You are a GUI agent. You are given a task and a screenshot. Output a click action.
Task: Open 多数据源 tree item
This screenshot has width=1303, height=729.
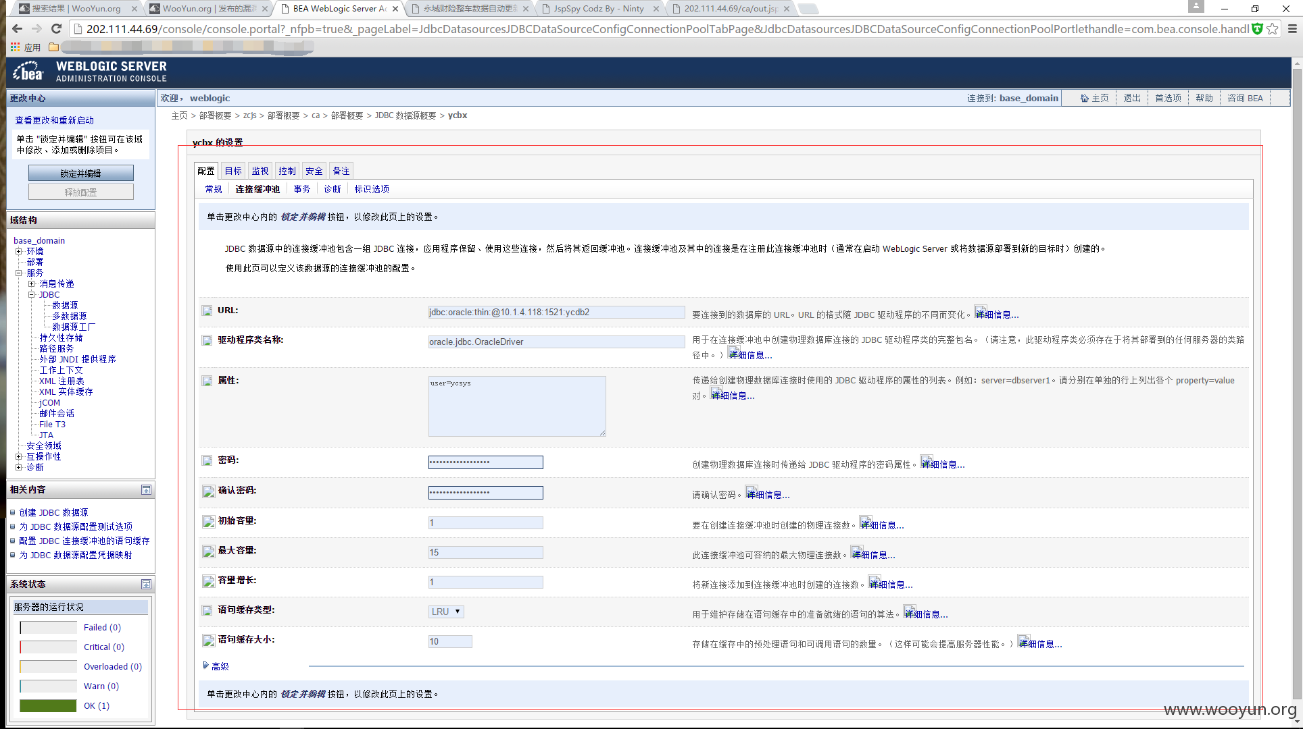coord(70,316)
